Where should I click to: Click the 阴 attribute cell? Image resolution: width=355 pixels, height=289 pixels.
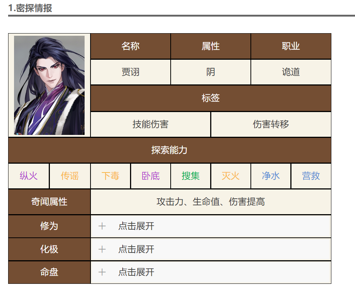tap(211, 72)
